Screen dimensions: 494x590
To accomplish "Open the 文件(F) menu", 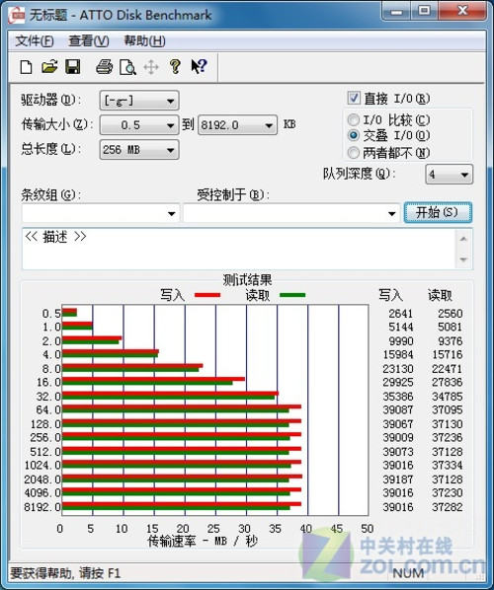I will click(x=35, y=41).
